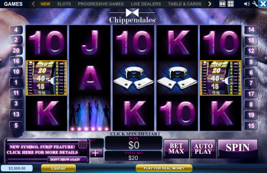
Task: Open the Slots category tab
Action: [x=64, y=4]
